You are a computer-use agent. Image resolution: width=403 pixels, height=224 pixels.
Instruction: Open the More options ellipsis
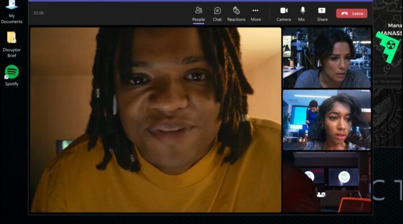click(255, 11)
